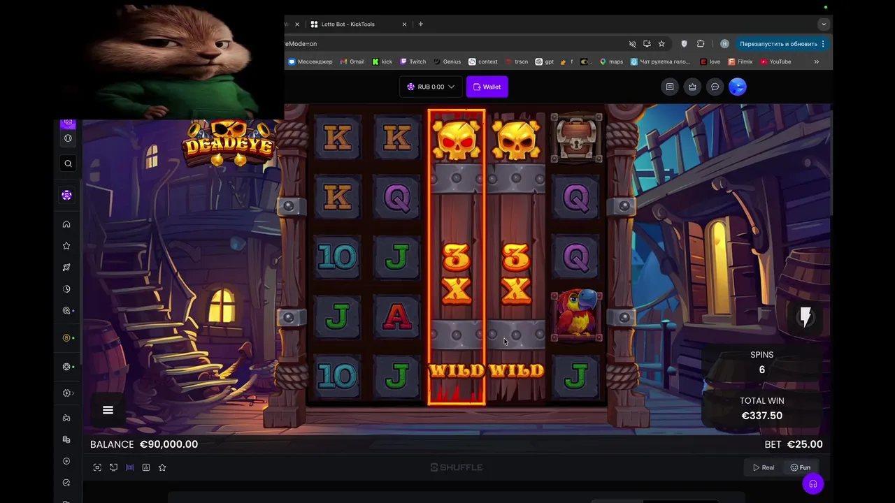This screenshot has height=503, width=895.
Task: Open the Мессенджер bookmark
Action: click(310, 61)
